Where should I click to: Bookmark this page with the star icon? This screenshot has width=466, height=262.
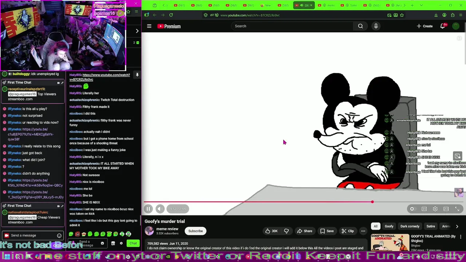(x=402, y=15)
